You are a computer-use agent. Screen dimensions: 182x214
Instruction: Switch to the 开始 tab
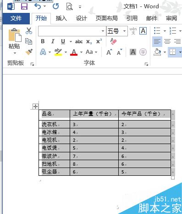[x=41, y=18]
